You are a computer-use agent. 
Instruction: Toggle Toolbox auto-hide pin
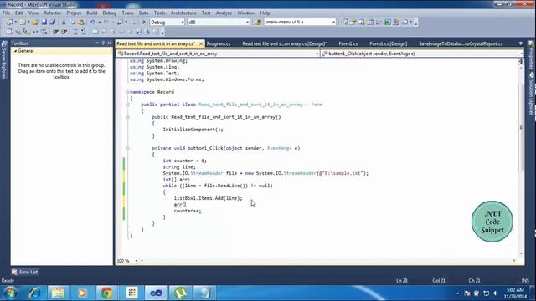pos(103,43)
